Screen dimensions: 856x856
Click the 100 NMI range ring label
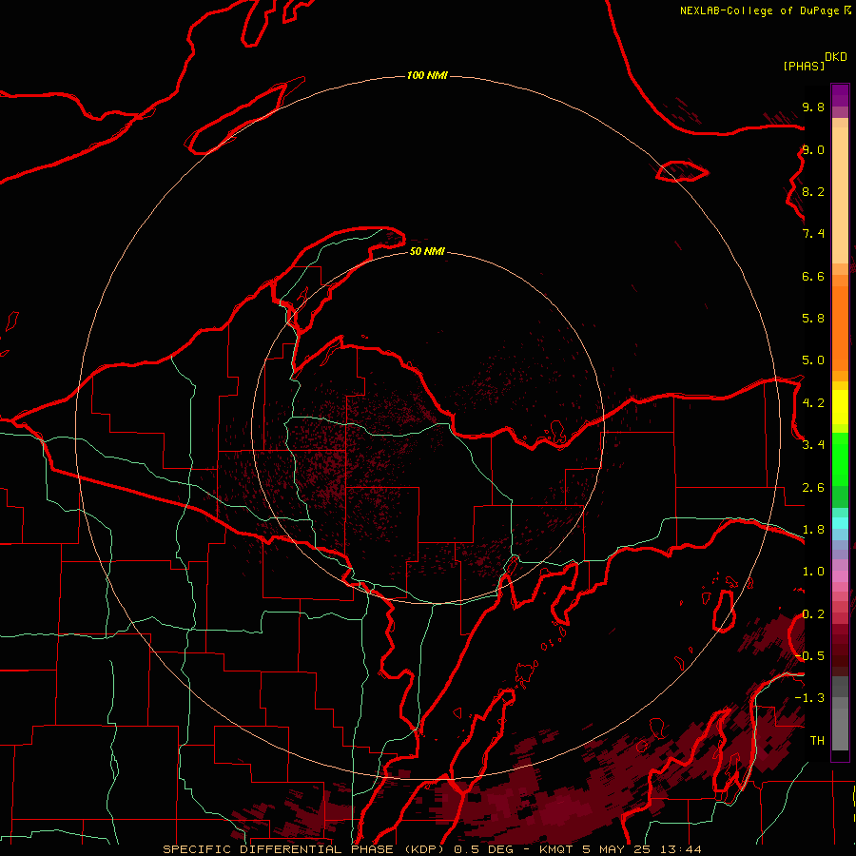click(427, 75)
